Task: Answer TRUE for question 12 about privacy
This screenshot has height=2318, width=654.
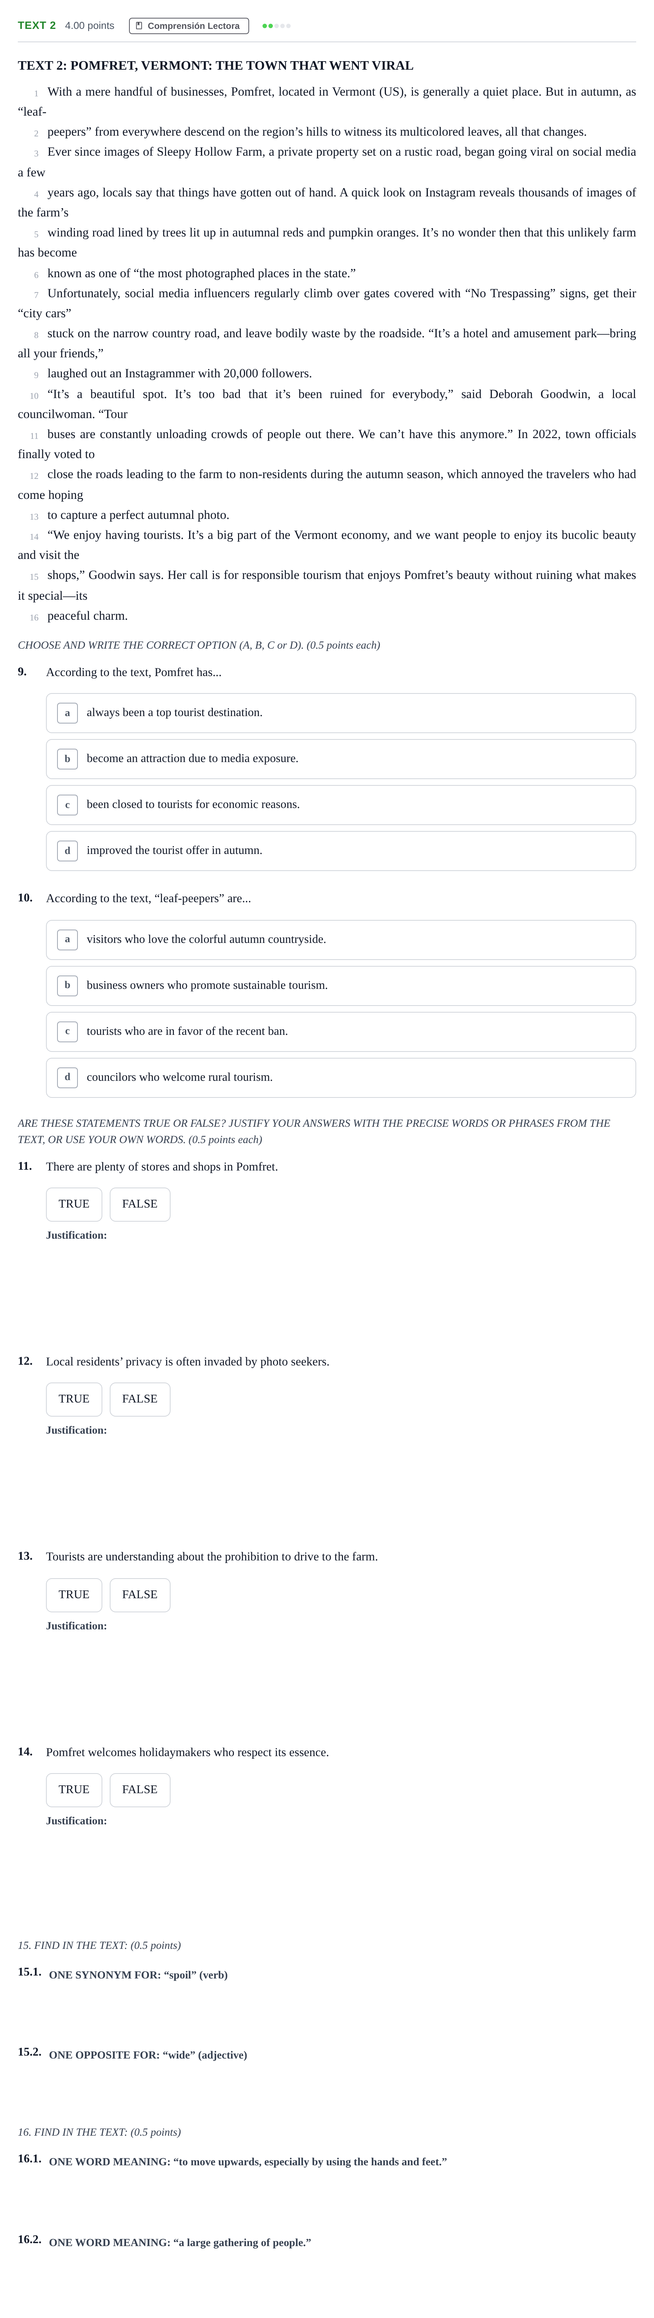Action: [x=74, y=1399]
